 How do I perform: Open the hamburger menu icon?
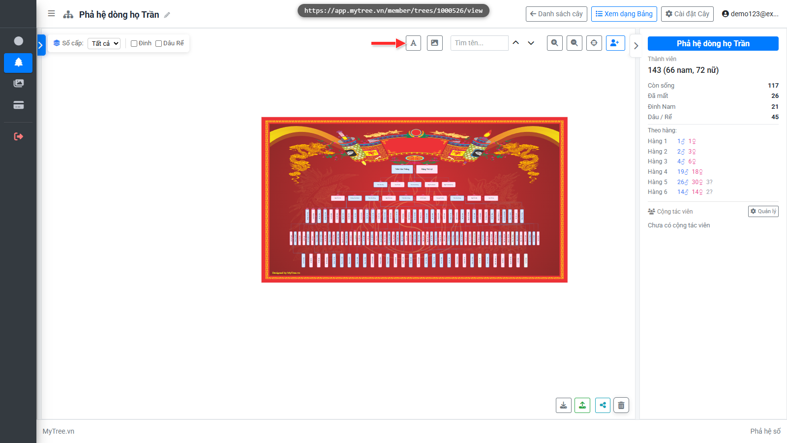pos(51,14)
